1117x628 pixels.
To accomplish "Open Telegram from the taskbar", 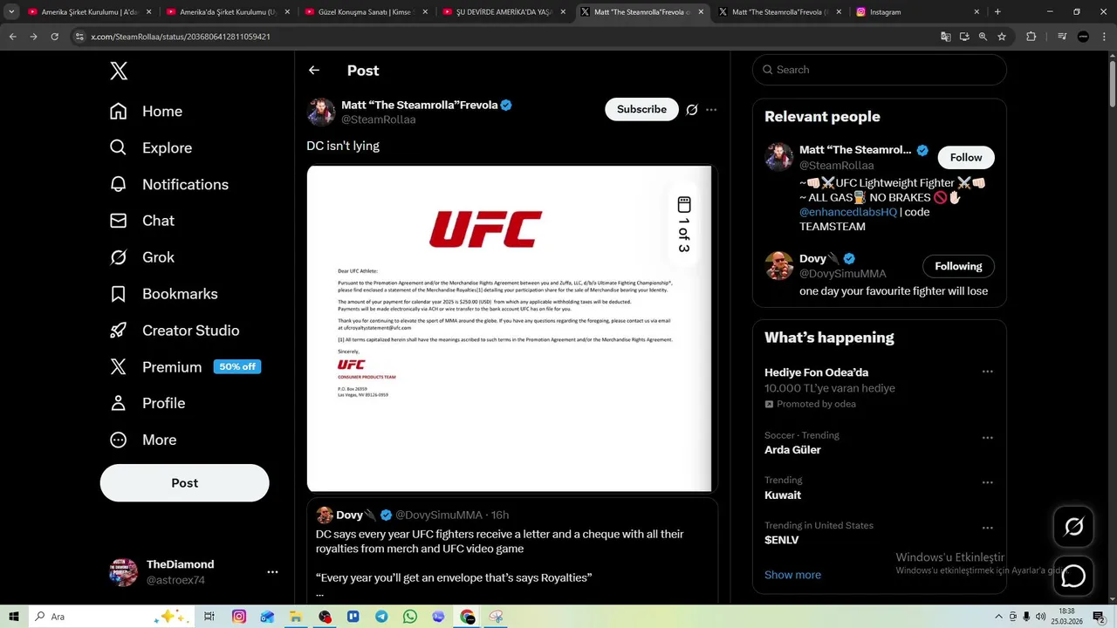I will [381, 617].
